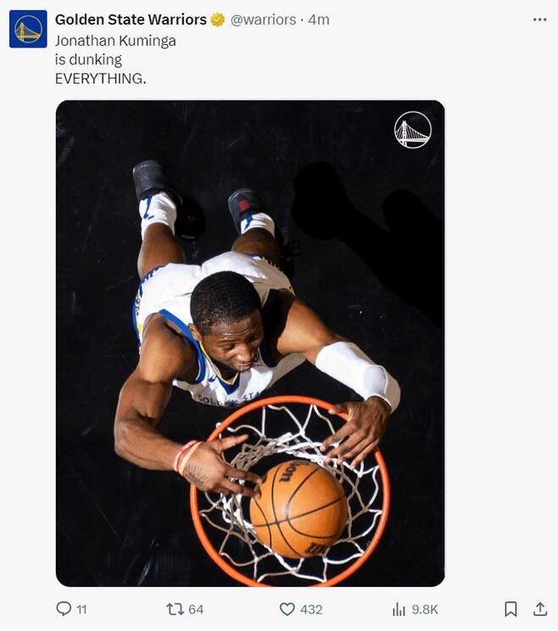
Task: Open the three-dot more options menu
Action: coord(539,20)
